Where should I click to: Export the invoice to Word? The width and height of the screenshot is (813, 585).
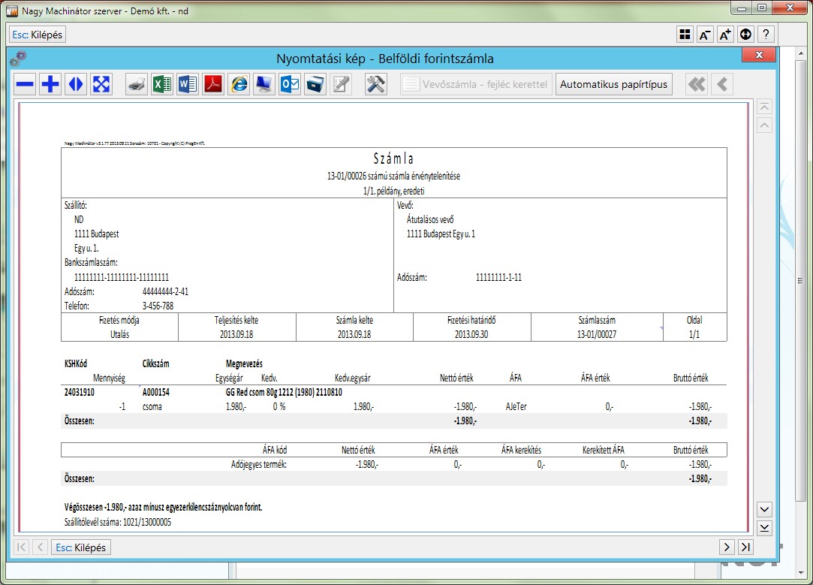tap(187, 85)
